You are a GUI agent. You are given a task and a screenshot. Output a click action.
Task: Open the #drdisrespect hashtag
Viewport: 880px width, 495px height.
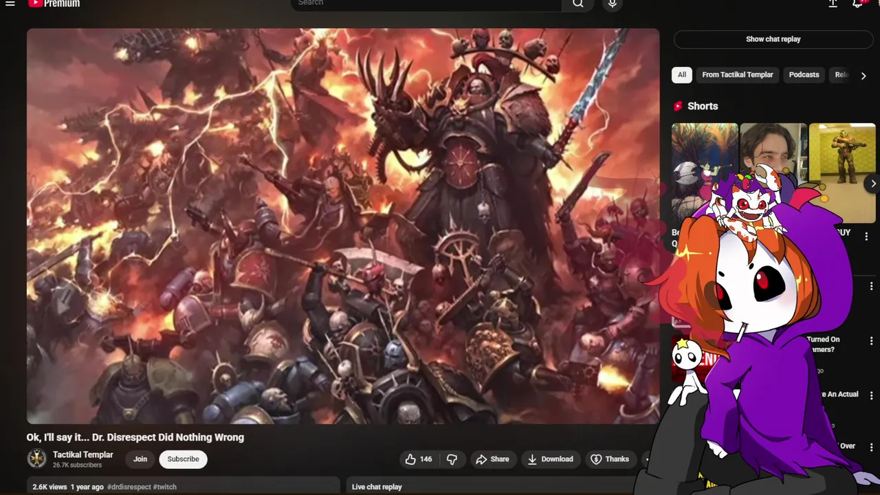point(129,487)
